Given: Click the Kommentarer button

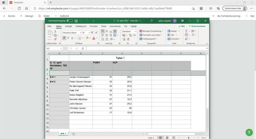Looking at the screenshot, I should coord(197,26).
